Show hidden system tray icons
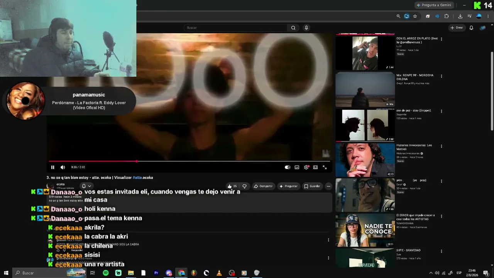The width and height of the screenshot is (494, 278). point(431,273)
